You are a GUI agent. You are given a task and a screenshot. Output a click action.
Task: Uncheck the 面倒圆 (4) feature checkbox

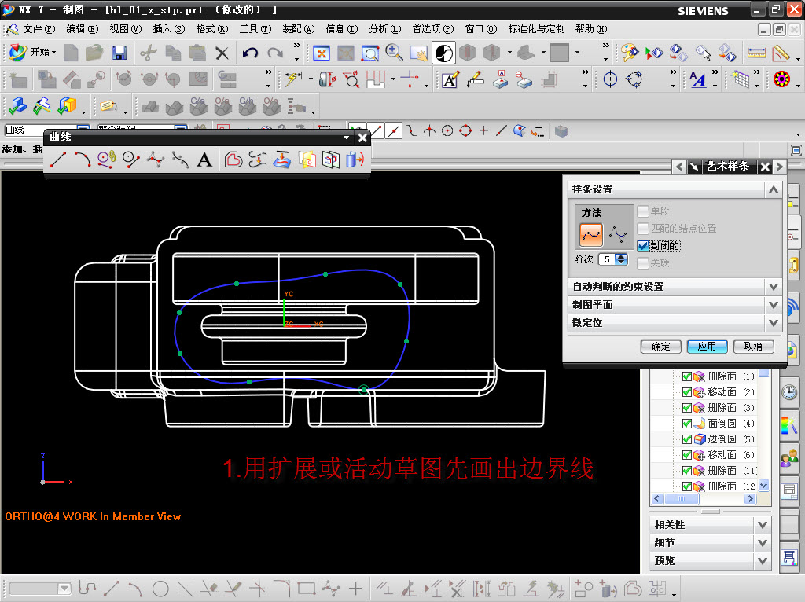[x=686, y=424]
